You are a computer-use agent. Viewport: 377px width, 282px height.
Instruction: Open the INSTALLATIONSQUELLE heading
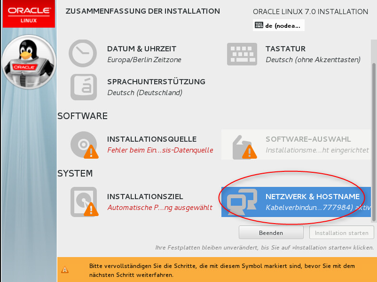point(152,139)
